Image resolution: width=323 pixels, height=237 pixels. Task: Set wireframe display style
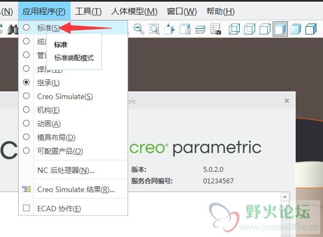coord(234,29)
